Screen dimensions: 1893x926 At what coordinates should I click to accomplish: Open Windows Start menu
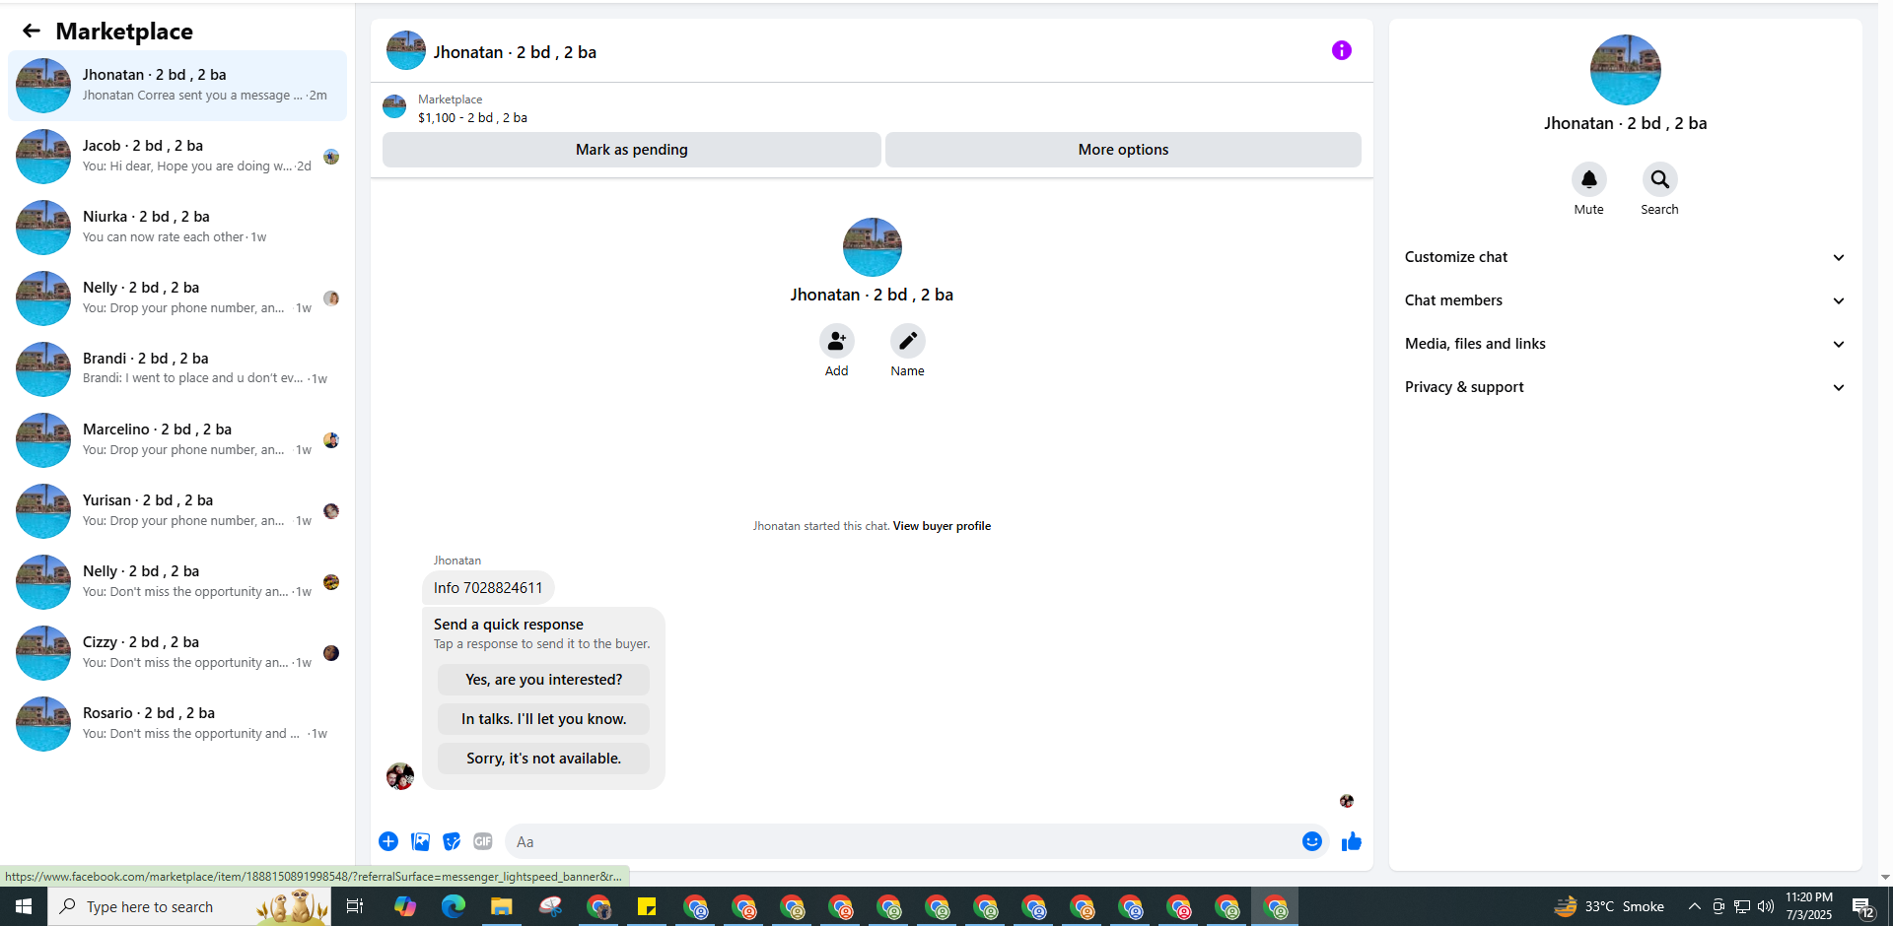coord(24,906)
